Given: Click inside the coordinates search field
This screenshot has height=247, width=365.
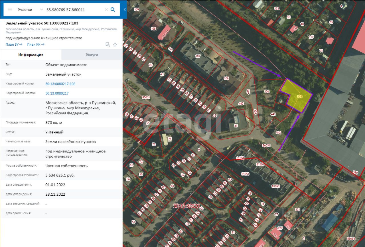Looking at the screenshot, I should 74,9.
